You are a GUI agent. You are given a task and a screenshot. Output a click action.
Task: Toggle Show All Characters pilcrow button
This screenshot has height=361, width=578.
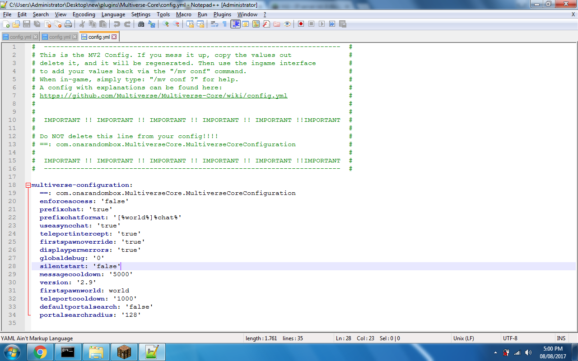224,24
